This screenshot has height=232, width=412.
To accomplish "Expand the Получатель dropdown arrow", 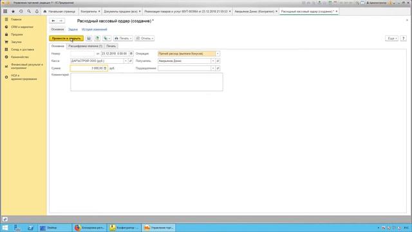I will click(213, 61).
